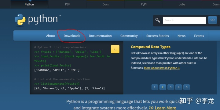Click the Python logo
Viewport: 220px width, 110px height.
coord(38,20)
